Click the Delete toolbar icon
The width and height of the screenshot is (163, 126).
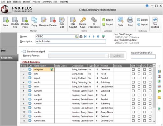(x=53, y=22)
